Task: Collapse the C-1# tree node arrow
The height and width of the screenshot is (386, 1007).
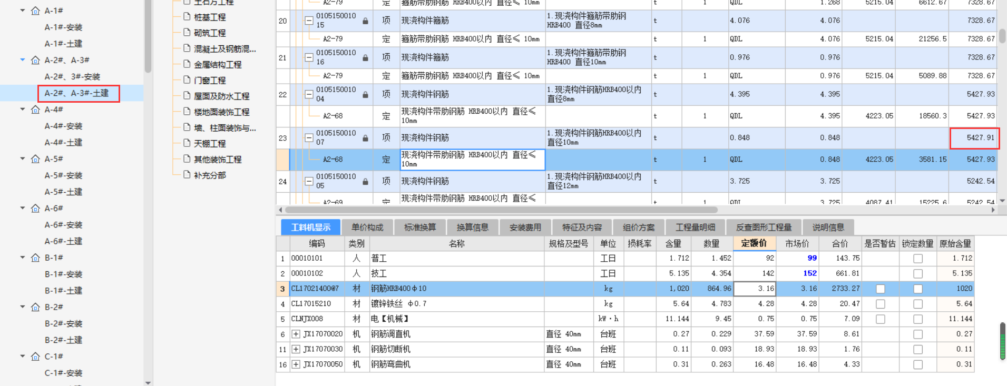Action: (x=23, y=356)
